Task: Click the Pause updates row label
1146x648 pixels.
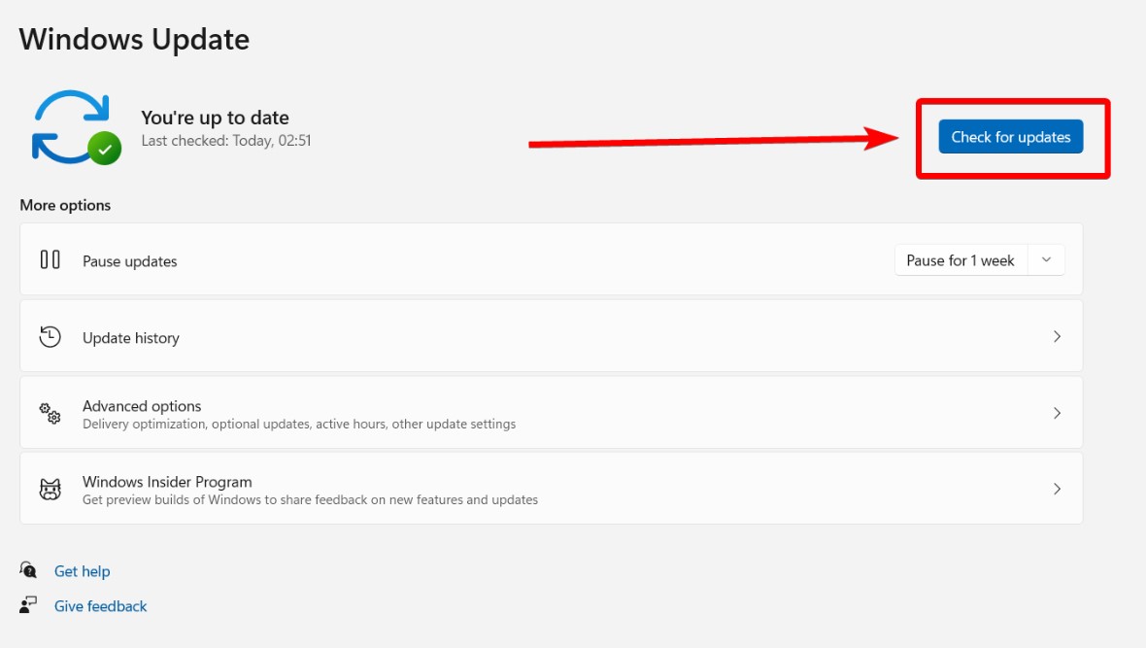Action: tap(130, 261)
